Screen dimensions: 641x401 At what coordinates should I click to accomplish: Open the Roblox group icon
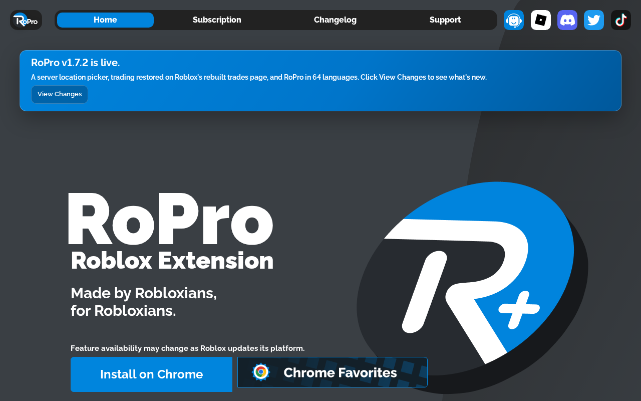tap(541, 20)
